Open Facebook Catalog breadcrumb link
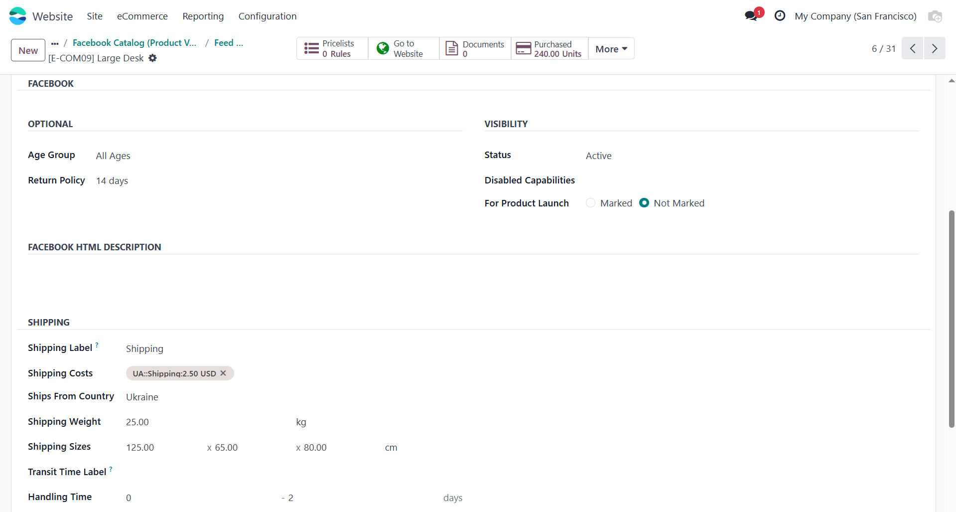Image resolution: width=956 pixels, height=512 pixels. [135, 43]
